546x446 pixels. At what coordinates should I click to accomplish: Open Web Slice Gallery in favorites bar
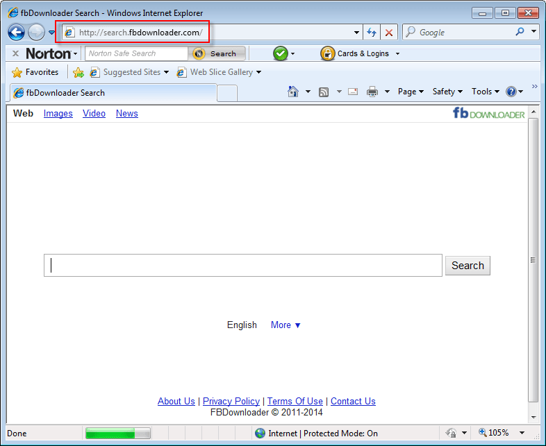(x=219, y=72)
